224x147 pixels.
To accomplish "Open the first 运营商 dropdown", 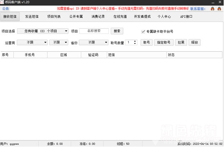I will [x=32, y=42].
